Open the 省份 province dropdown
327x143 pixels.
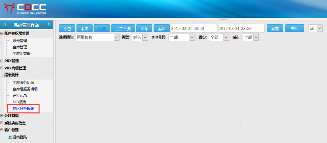coord(219,37)
